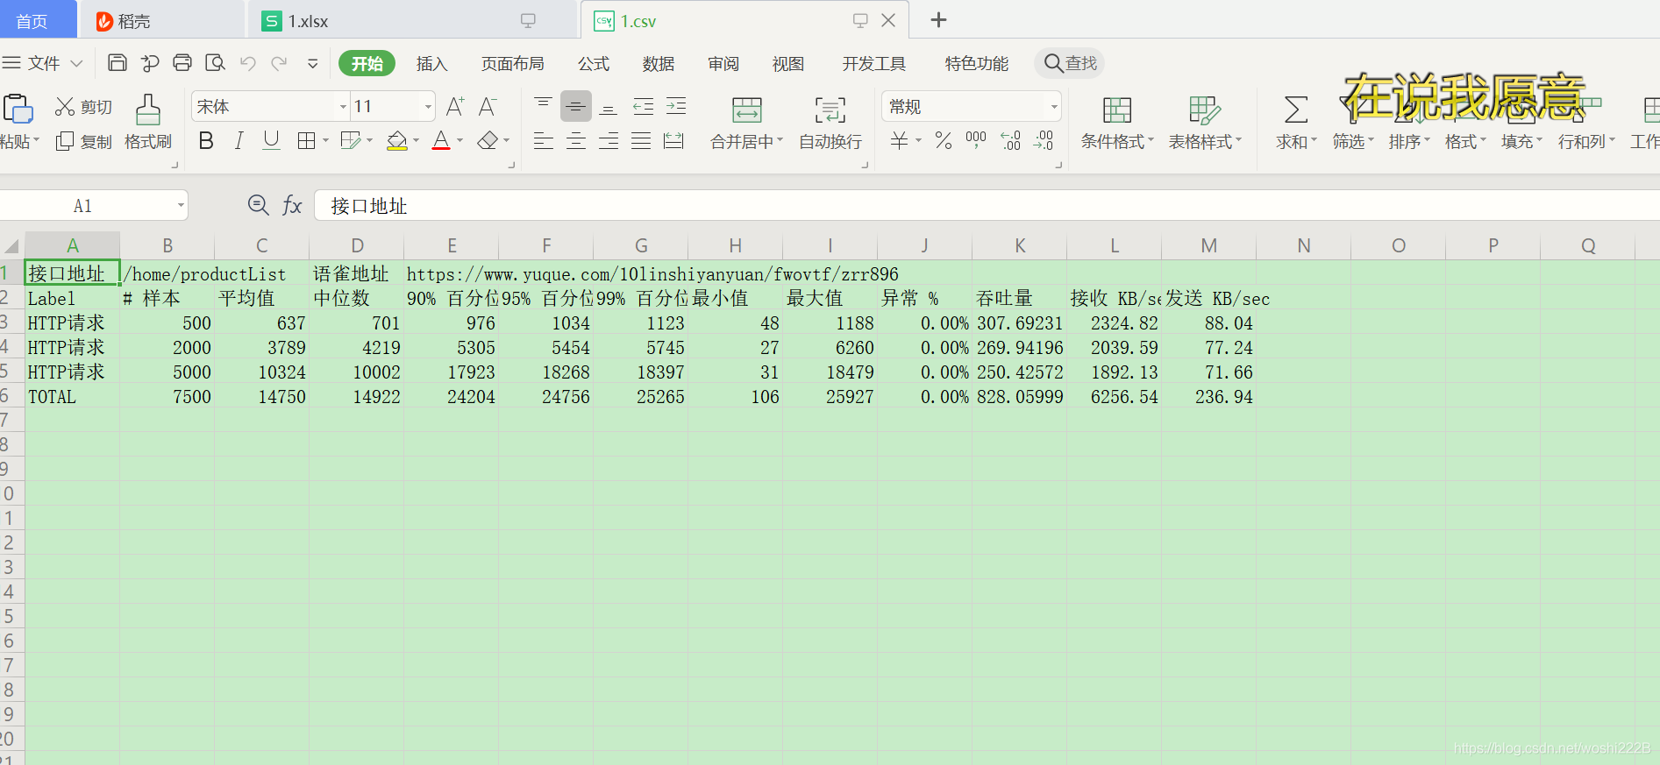The width and height of the screenshot is (1660, 765).
Task: Click the Redo arrow
Action: 280,63
